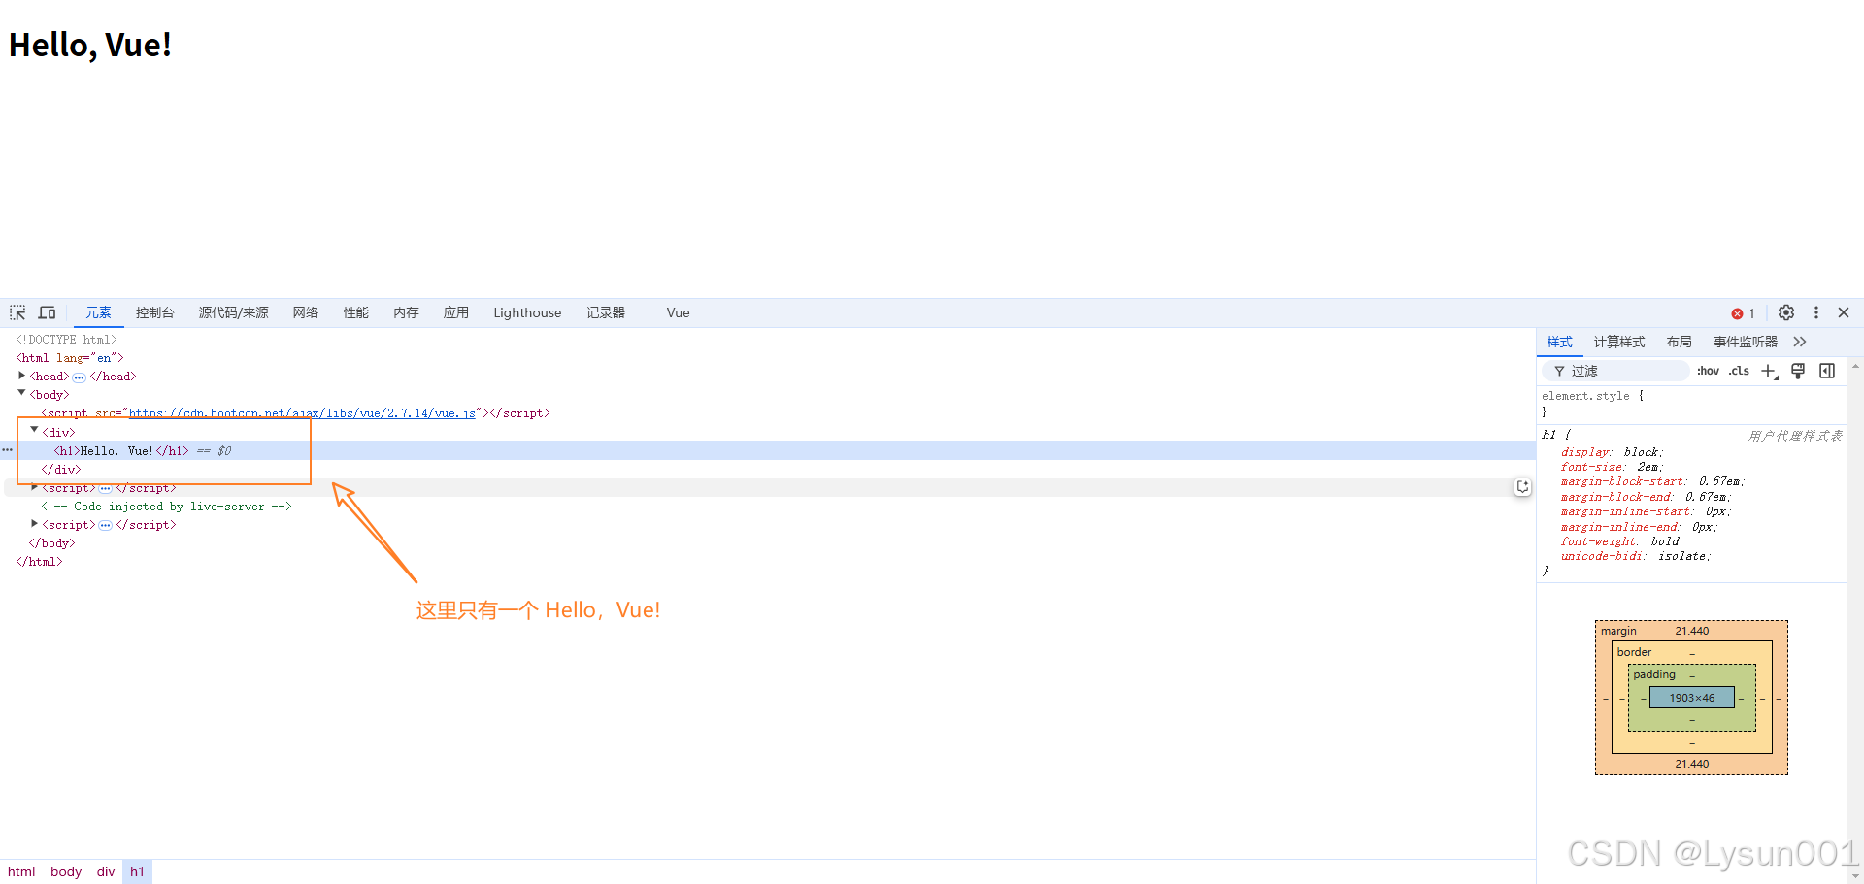
Task: Open the DevTools three-dot menu
Action: (x=1816, y=312)
